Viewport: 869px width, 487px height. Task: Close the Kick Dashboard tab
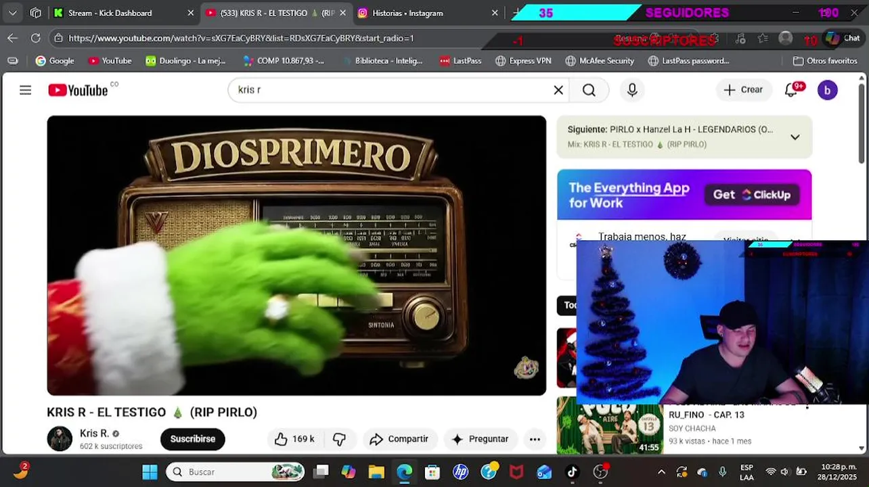[191, 13]
